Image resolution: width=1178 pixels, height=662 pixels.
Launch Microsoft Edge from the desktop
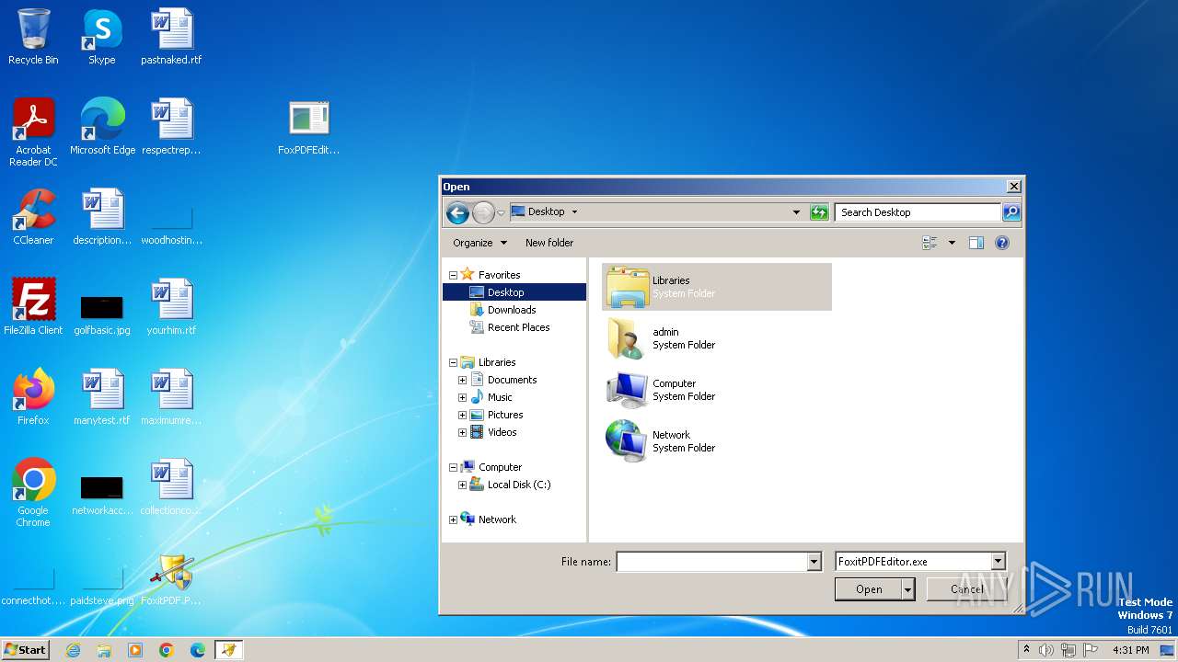coord(102,127)
